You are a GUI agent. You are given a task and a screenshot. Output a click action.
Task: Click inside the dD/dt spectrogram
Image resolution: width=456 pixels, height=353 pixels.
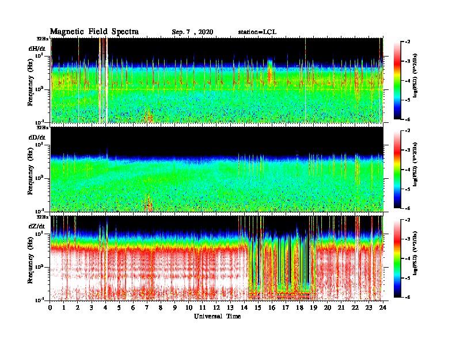pos(217,169)
